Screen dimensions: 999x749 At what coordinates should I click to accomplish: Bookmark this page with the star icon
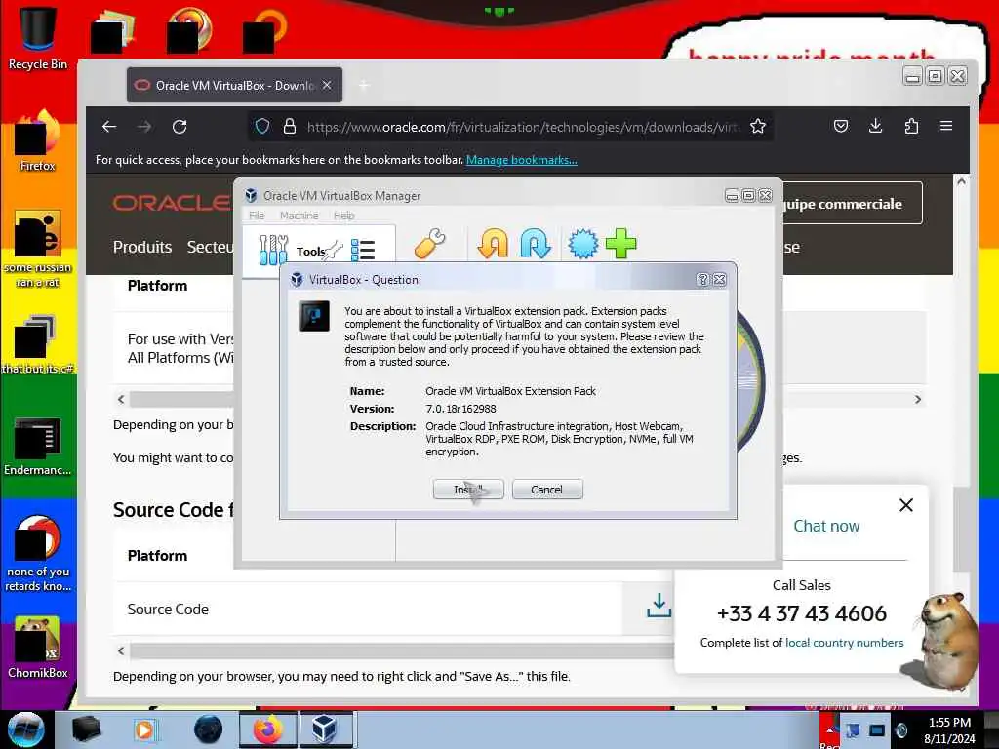757,126
